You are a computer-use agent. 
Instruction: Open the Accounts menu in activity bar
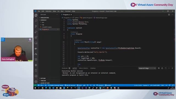click(x=36, y=76)
